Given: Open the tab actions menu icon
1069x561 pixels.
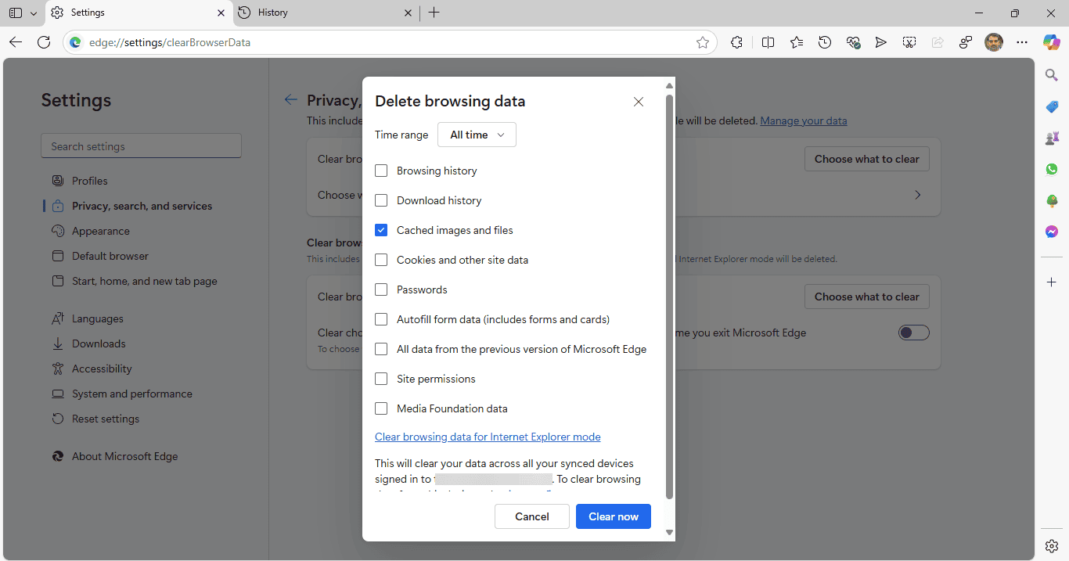Looking at the screenshot, I should point(16,13).
